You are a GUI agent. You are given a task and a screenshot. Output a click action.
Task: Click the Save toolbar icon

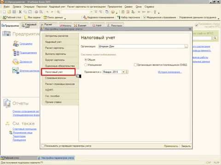(x=14, y=12)
